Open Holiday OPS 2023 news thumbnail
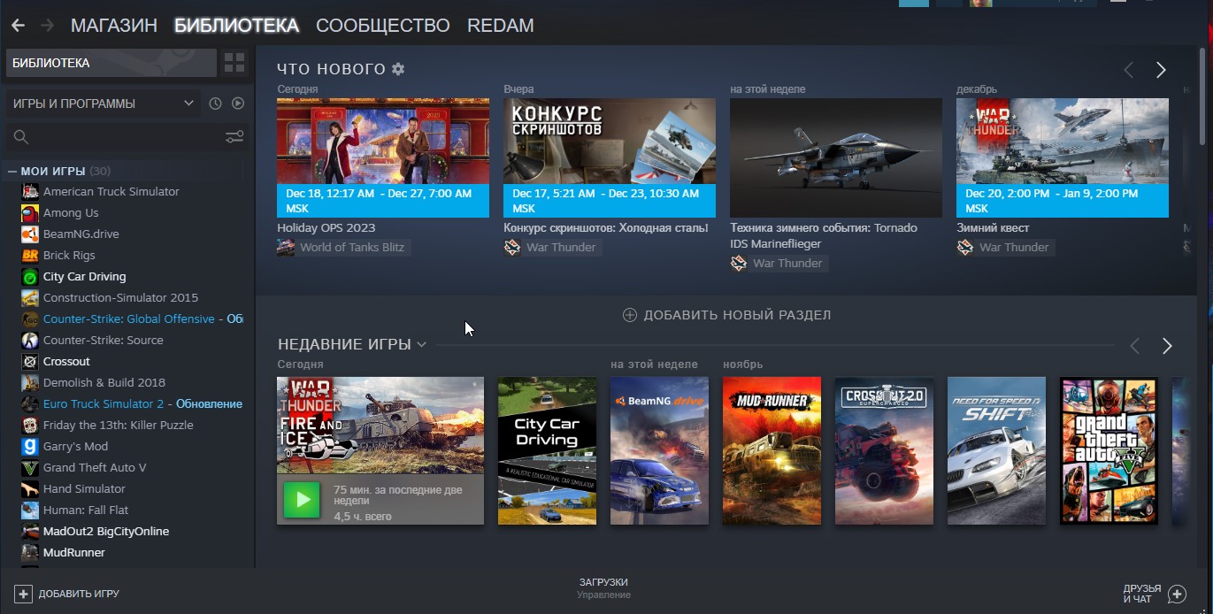The width and height of the screenshot is (1213, 614). [x=383, y=157]
